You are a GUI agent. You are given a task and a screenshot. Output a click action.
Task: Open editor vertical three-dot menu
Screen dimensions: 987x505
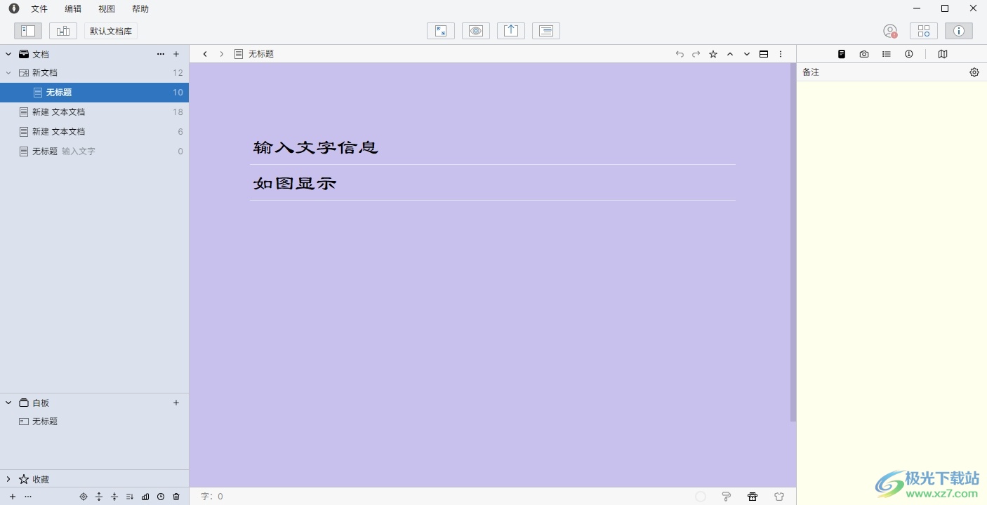tap(781, 54)
